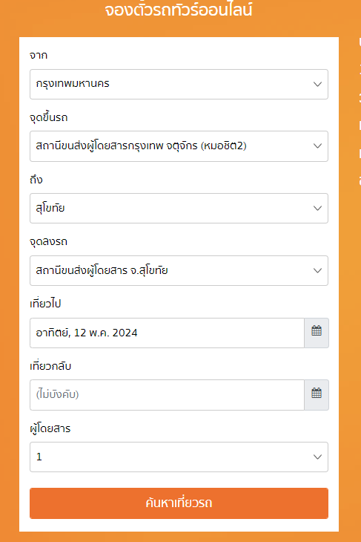Click the ผู้โดยสาร field label

tap(50, 428)
